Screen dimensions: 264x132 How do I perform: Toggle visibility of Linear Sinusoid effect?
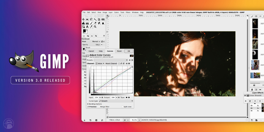(x=245, y=96)
